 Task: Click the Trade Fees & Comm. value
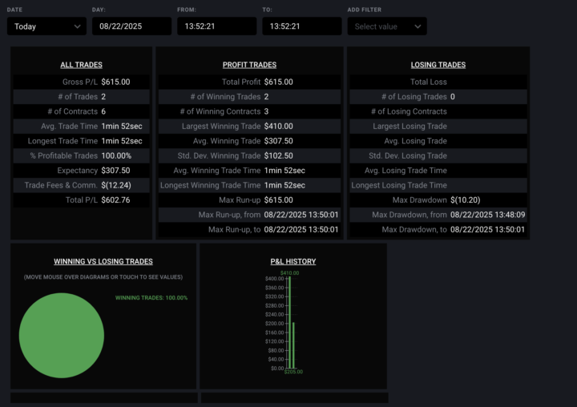pyautogui.click(x=116, y=185)
